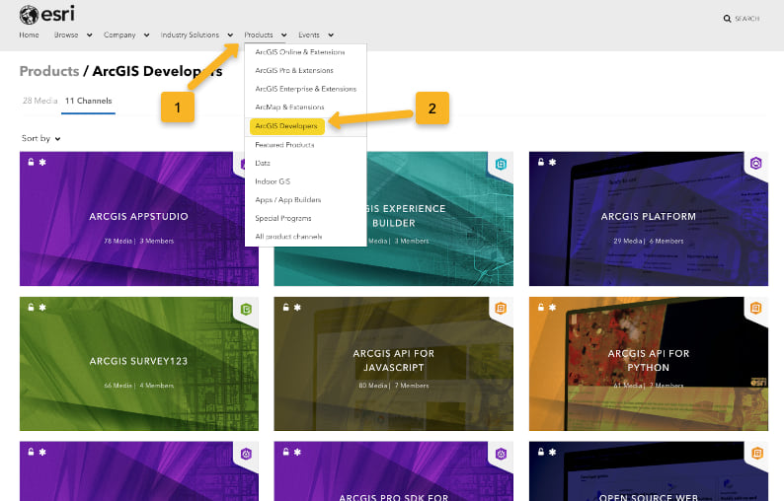This screenshot has height=501, width=784.
Task: Click the lock icon on Open Source Web card
Action: pyautogui.click(x=540, y=452)
